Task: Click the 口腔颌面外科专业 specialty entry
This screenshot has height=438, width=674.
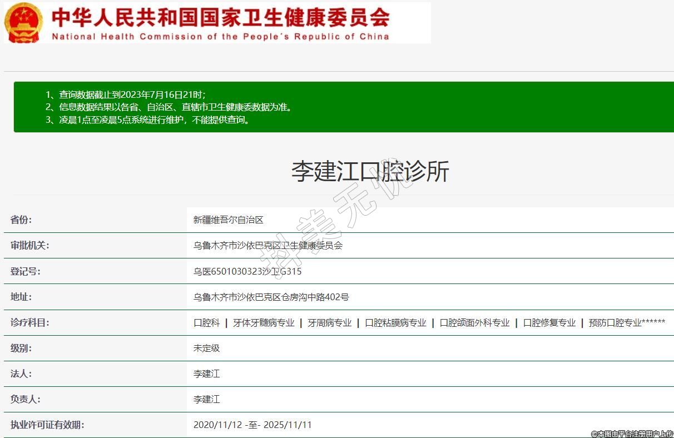Action: pos(474,322)
